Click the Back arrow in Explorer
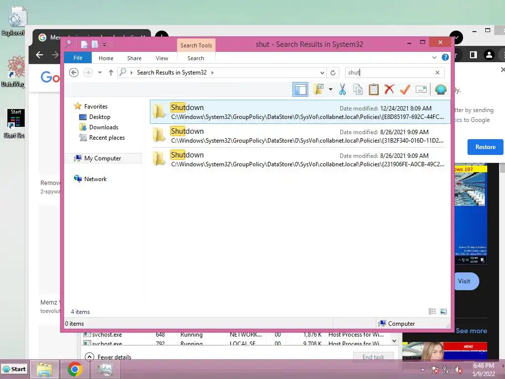Image resolution: width=505 pixels, height=379 pixels. (x=74, y=73)
